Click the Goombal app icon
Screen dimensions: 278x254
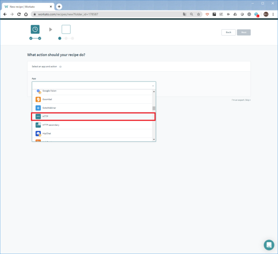pos(38,99)
